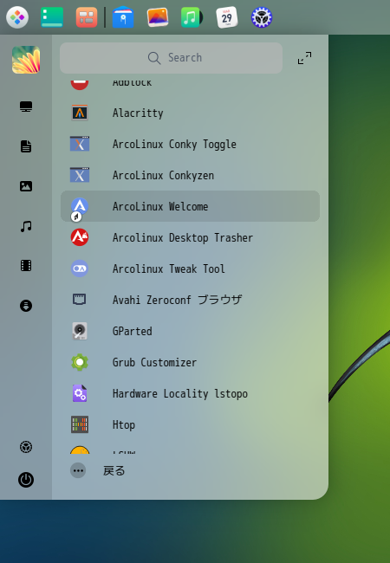The width and height of the screenshot is (390, 563).
Task: Open the Pictures sidebar icon
Action: click(26, 186)
